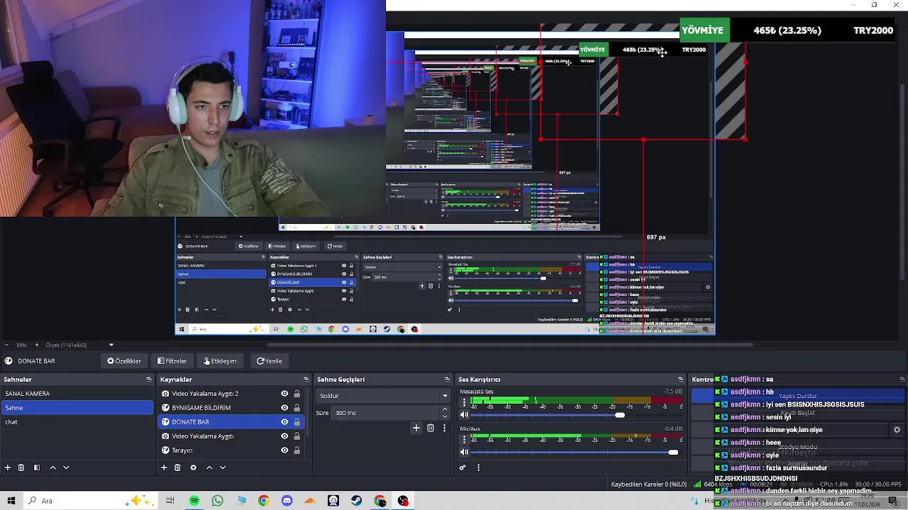Click the Mic/Aux volume slider
The image size is (908, 510).
click(575, 452)
